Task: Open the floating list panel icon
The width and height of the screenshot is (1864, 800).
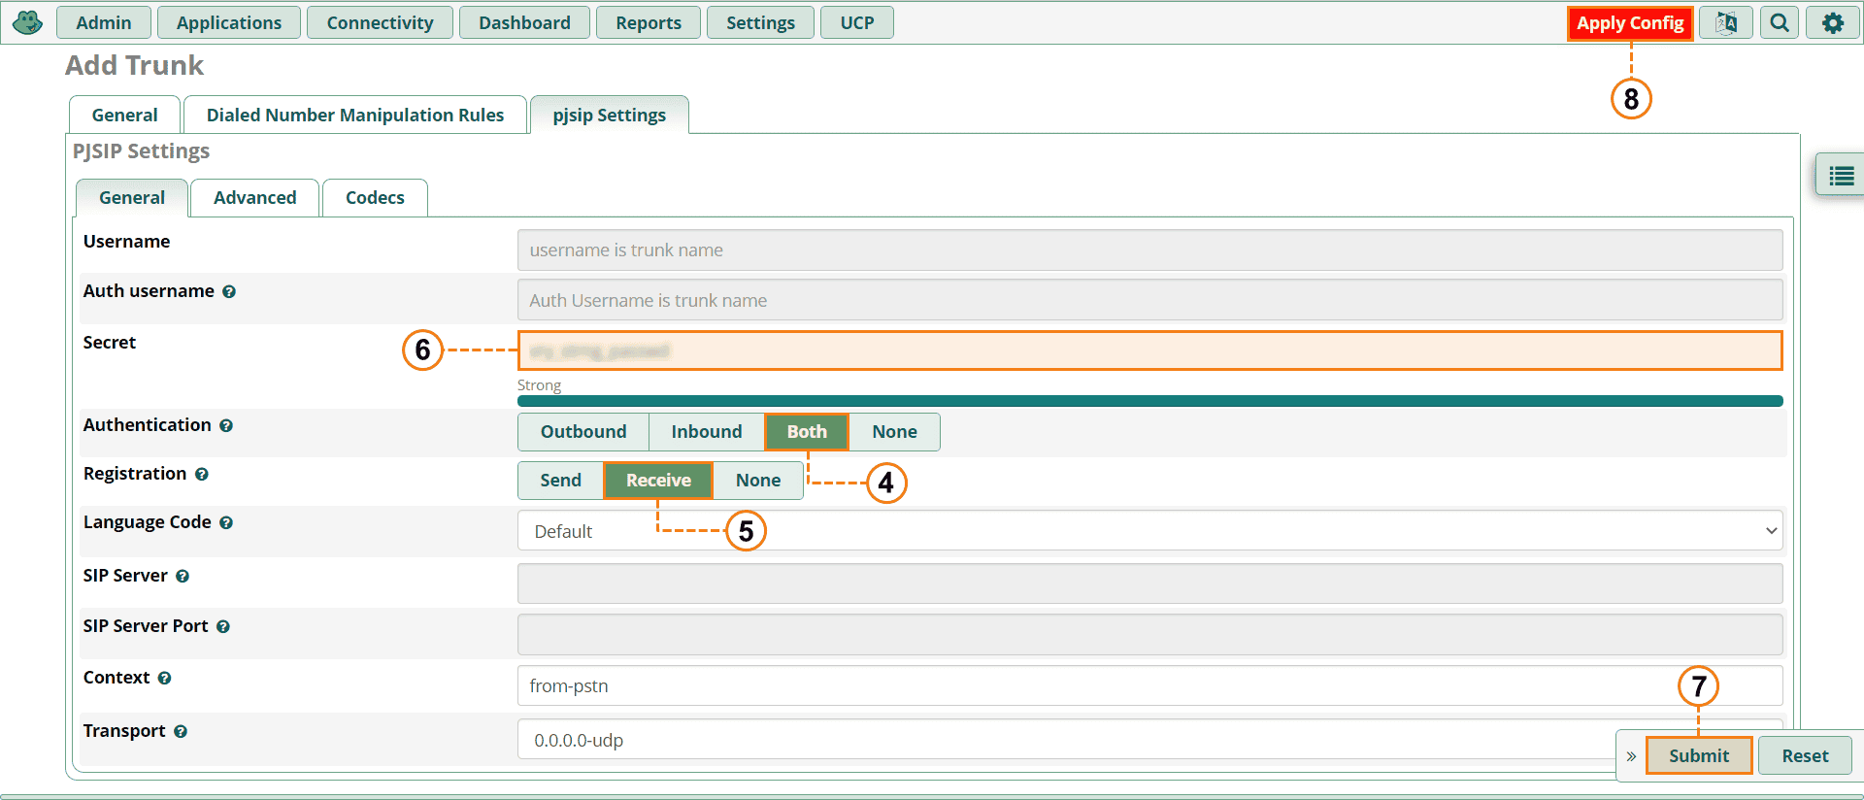Action: [x=1841, y=176]
